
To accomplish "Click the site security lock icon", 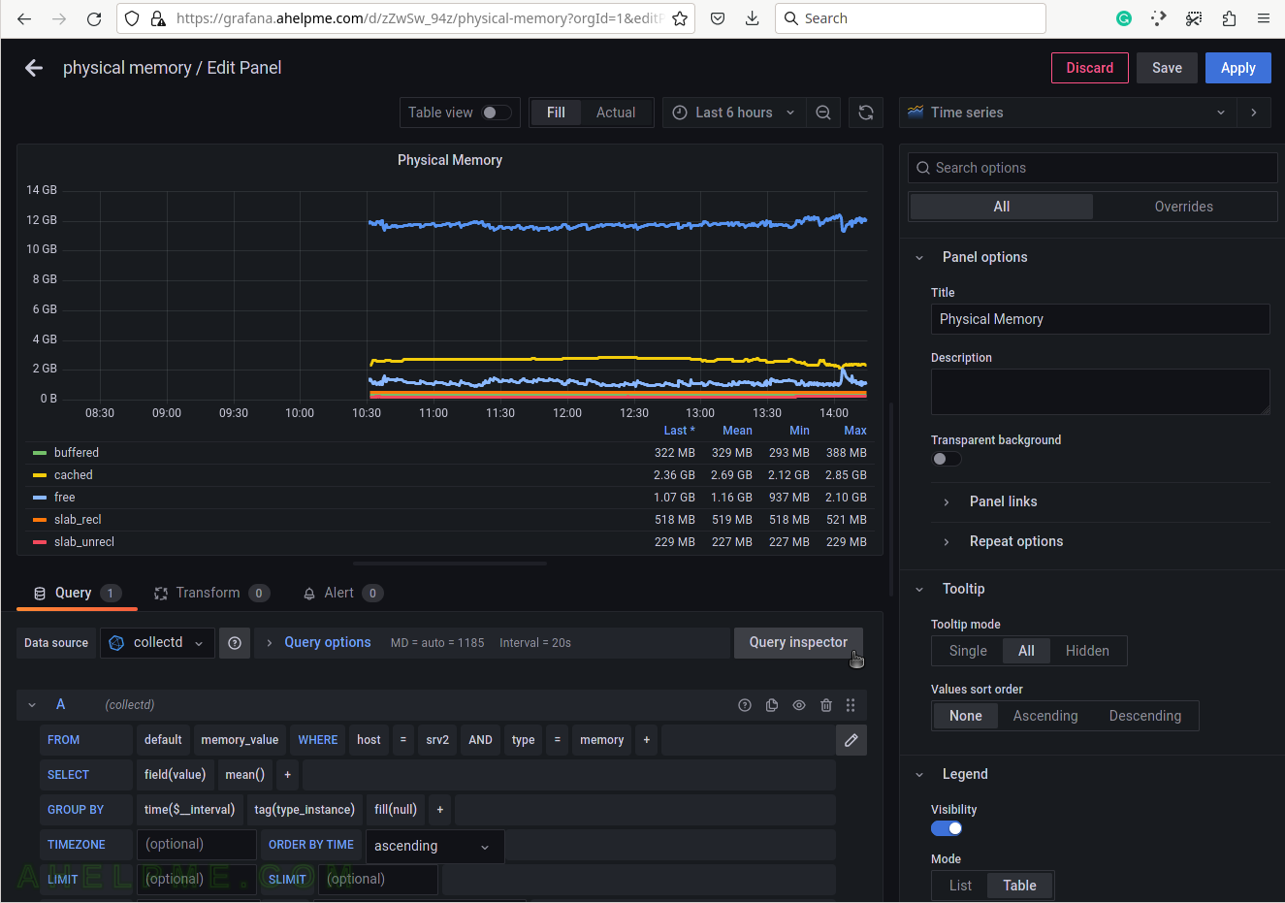I will (158, 18).
